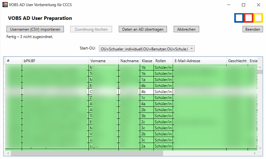
Task: Click the VOBS app icon in title bar
Action: 5,5
